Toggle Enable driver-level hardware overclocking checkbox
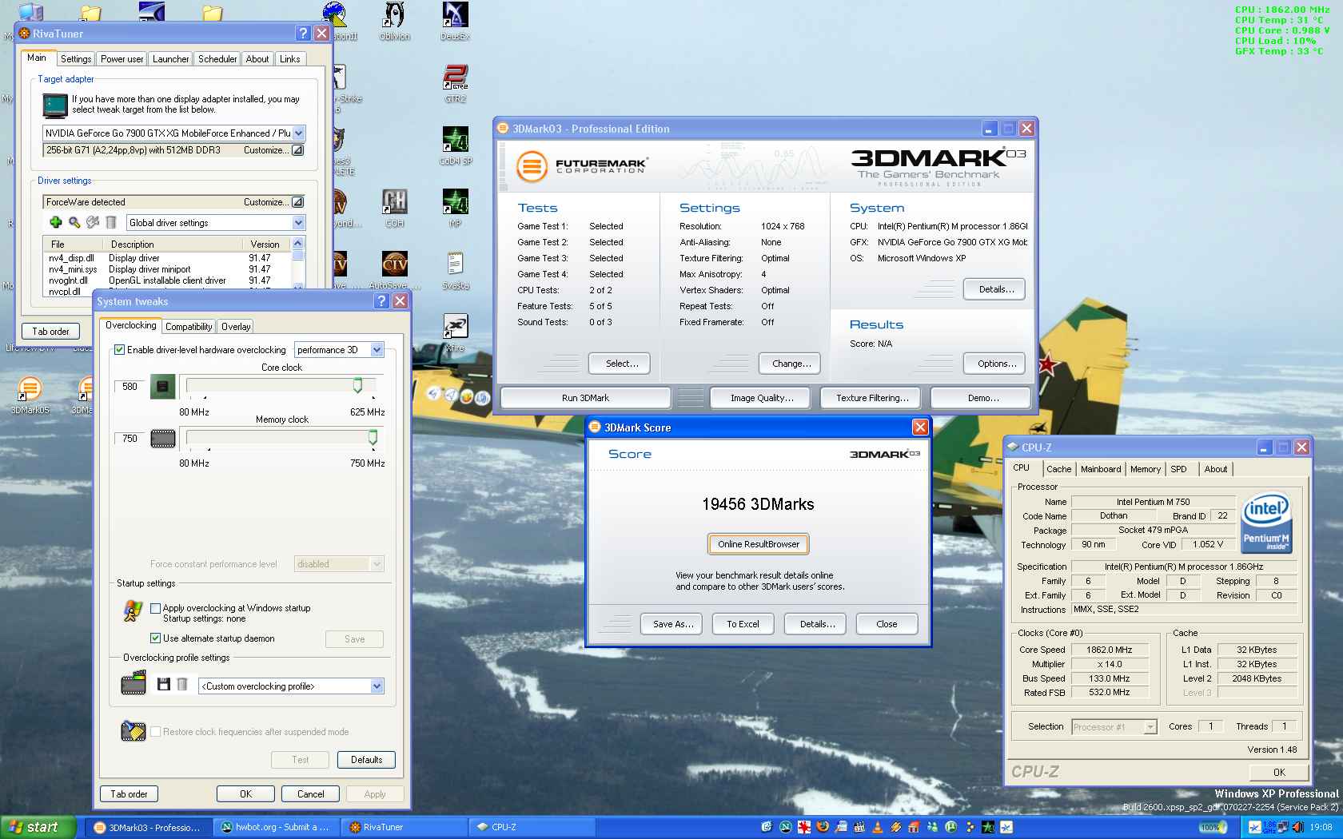This screenshot has height=839, width=1343. pyautogui.click(x=119, y=349)
